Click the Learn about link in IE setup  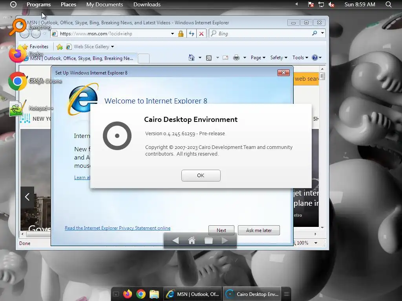pos(82,178)
